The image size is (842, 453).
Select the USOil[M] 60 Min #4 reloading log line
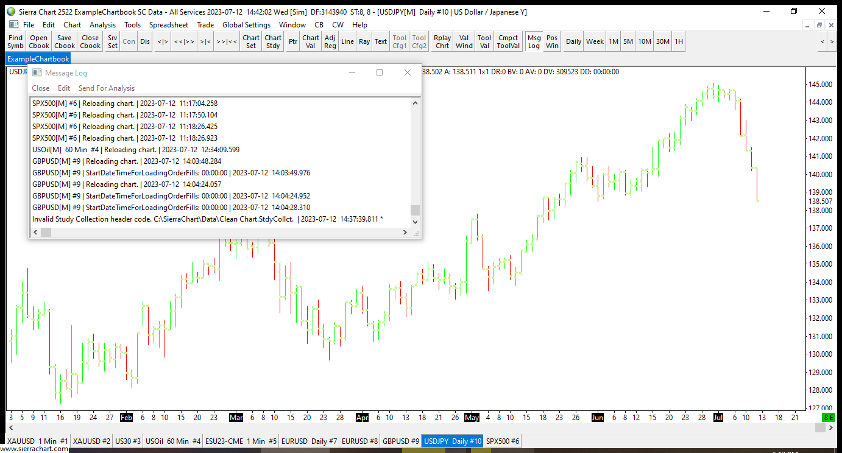pyautogui.click(x=136, y=149)
